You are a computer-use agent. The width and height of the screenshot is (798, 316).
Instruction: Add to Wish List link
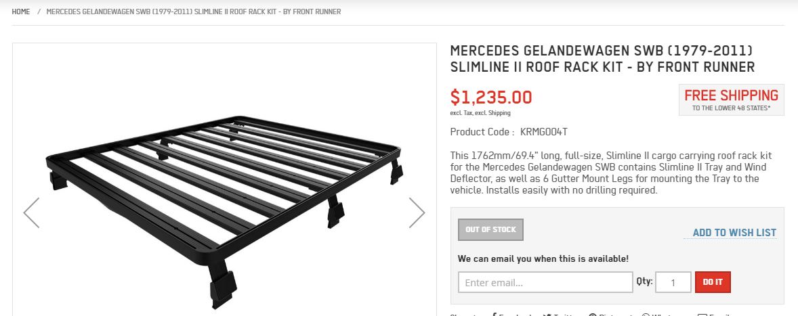[x=734, y=233]
